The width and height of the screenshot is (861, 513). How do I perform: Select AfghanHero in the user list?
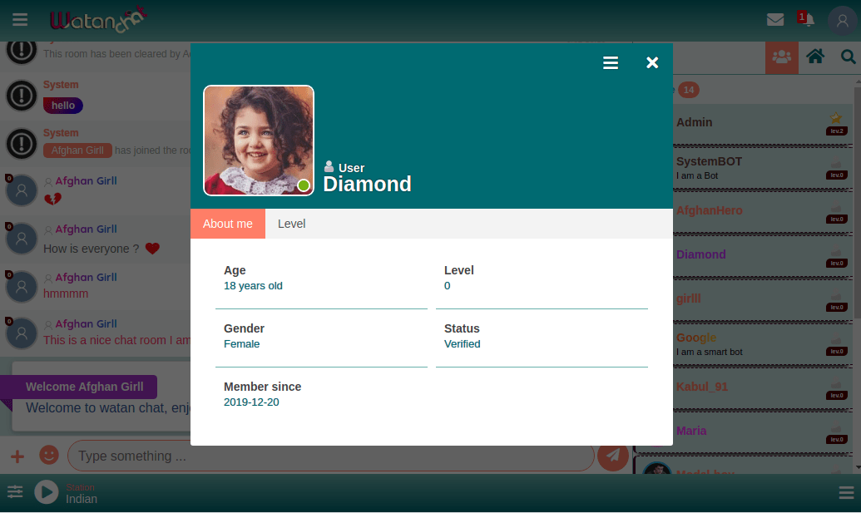(x=709, y=210)
